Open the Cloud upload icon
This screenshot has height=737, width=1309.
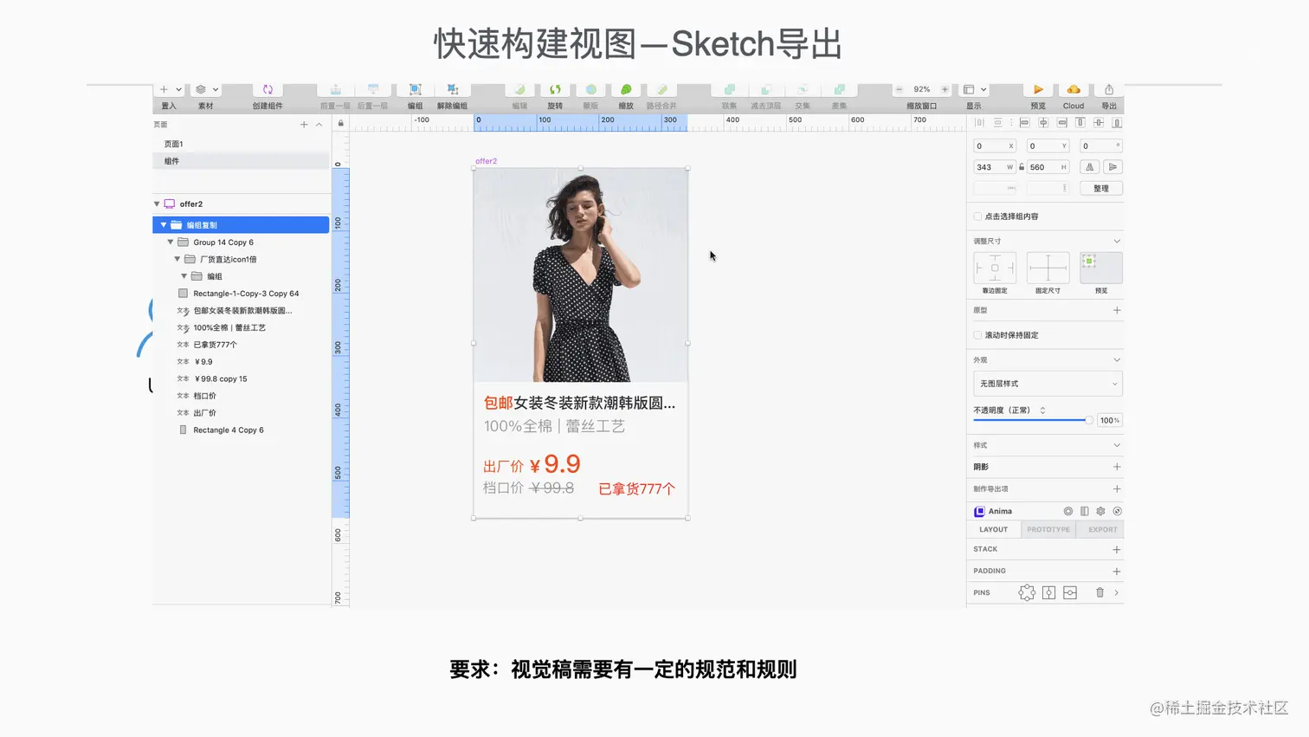coord(1074,90)
